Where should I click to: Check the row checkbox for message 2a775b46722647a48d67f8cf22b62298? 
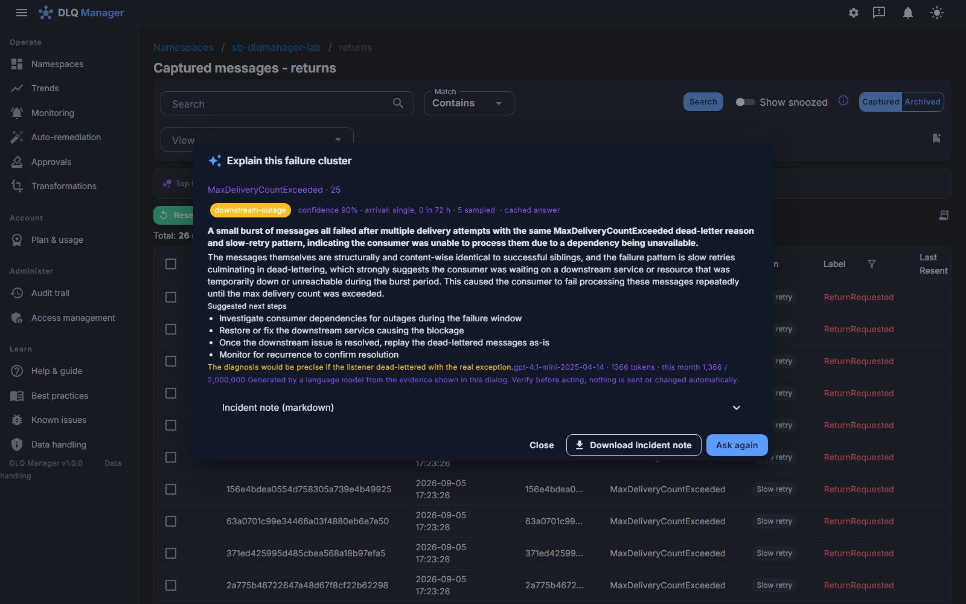click(171, 585)
